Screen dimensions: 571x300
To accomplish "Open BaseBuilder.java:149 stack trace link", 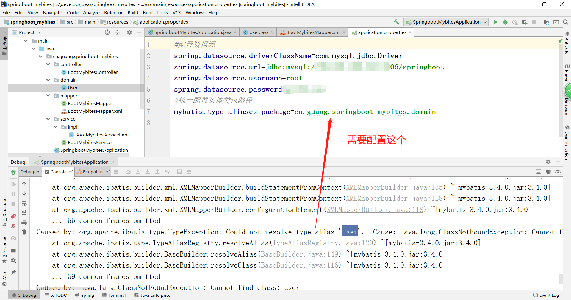I will point(300,254).
